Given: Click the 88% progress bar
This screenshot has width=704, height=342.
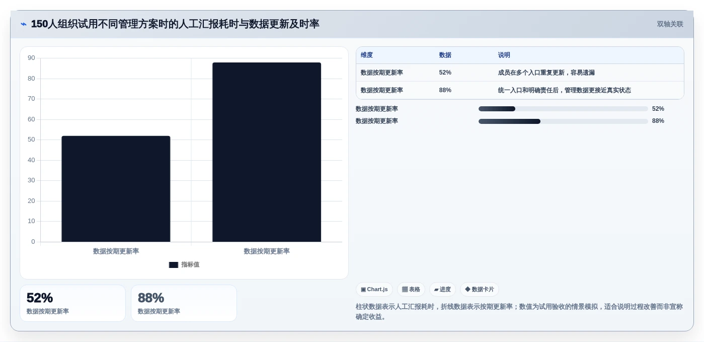Looking at the screenshot, I should tap(563, 121).
